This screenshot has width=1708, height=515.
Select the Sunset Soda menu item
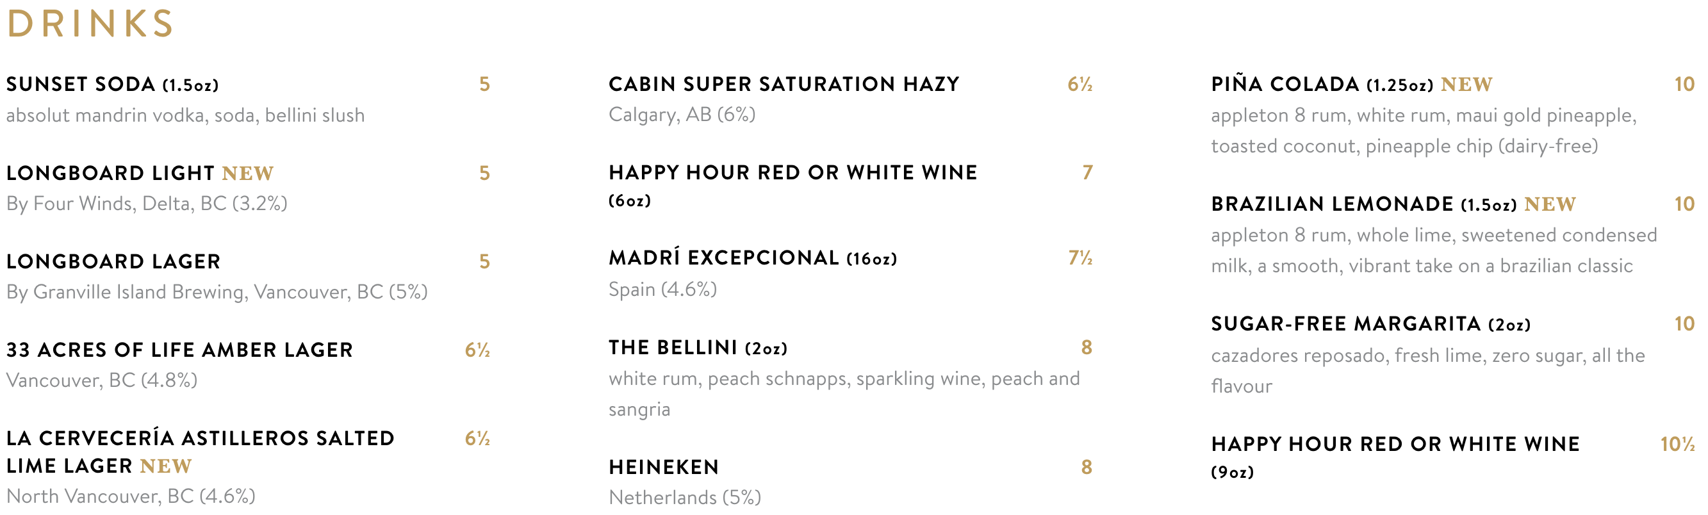(113, 84)
